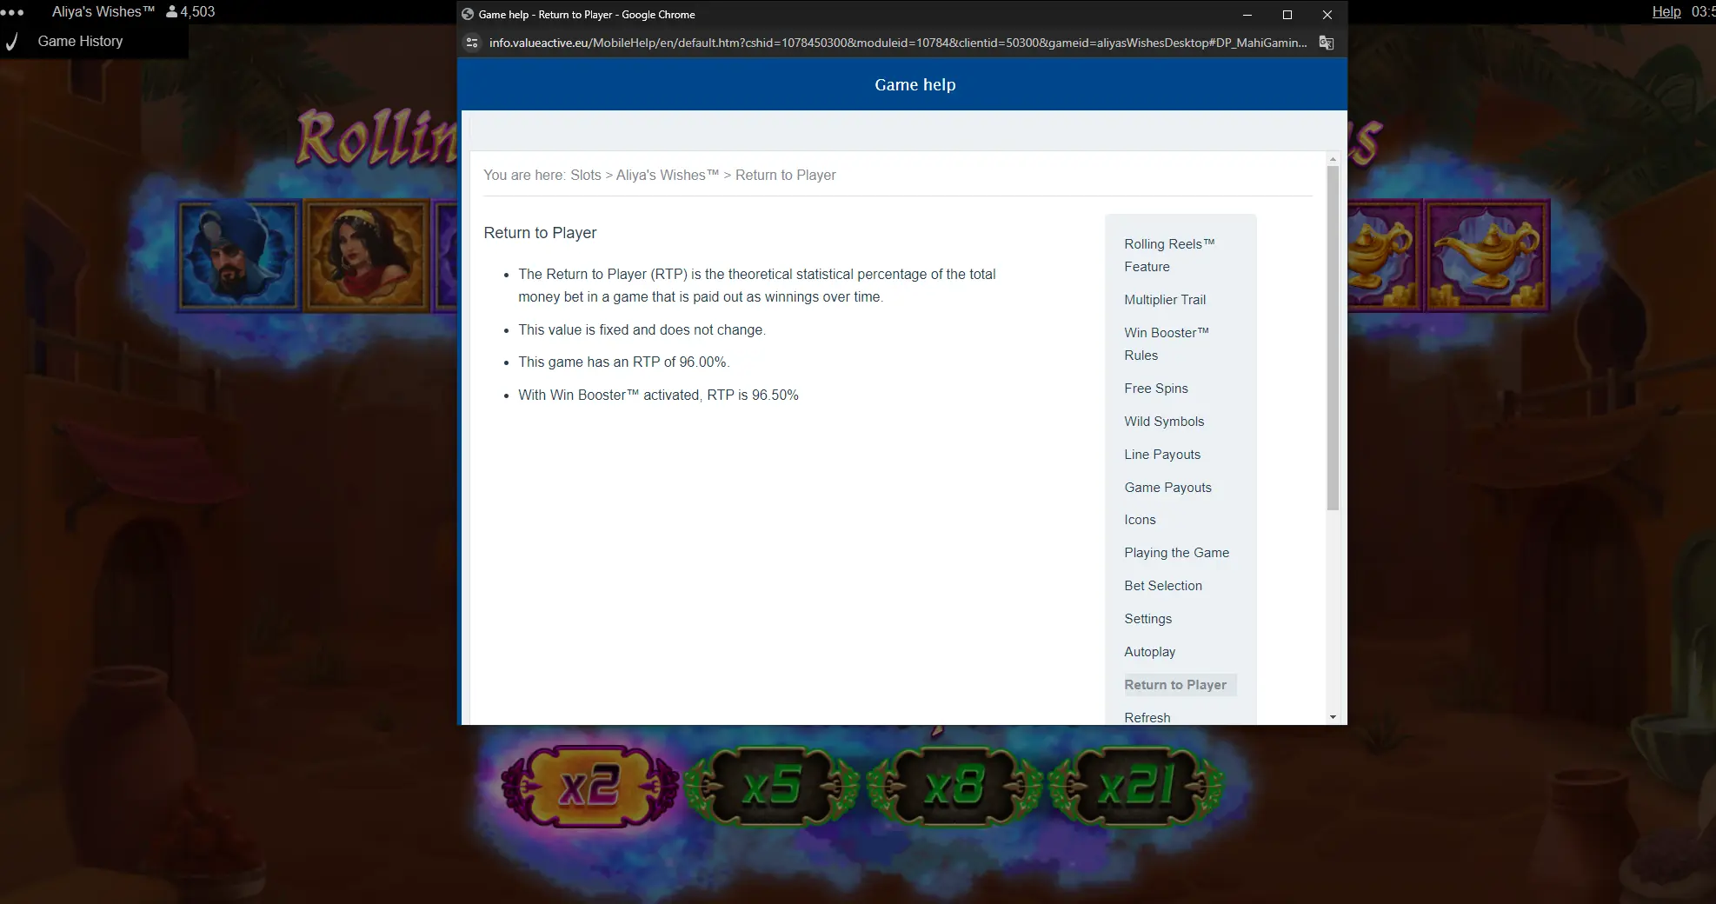
Task: Minimize the Game help Chrome window
Action: (1247, 15)
